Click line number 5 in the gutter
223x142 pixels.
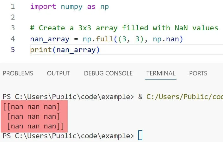pos(13,50)
